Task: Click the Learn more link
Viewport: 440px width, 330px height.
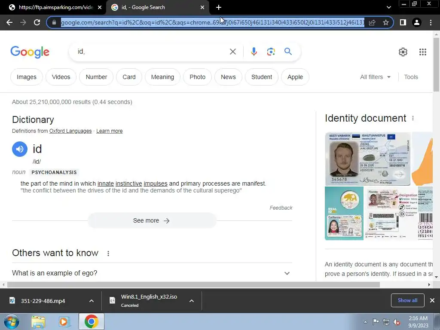Action: click(110, 131)
